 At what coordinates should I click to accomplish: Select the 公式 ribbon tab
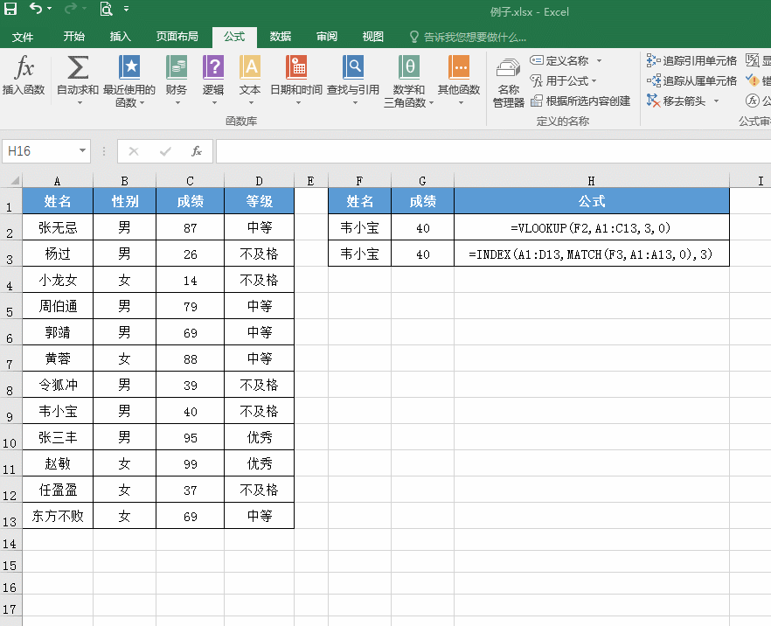coord(234,37)
